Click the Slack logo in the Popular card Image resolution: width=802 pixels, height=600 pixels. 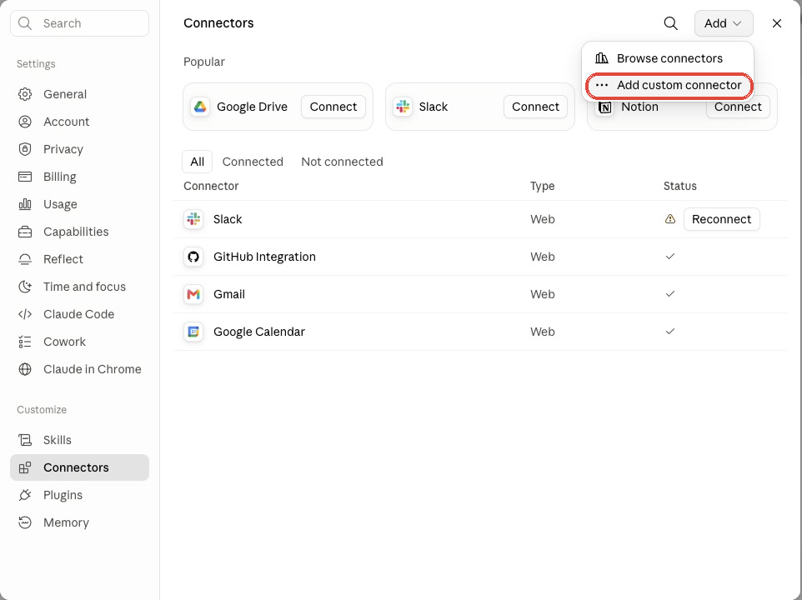(x=403, y=107)
